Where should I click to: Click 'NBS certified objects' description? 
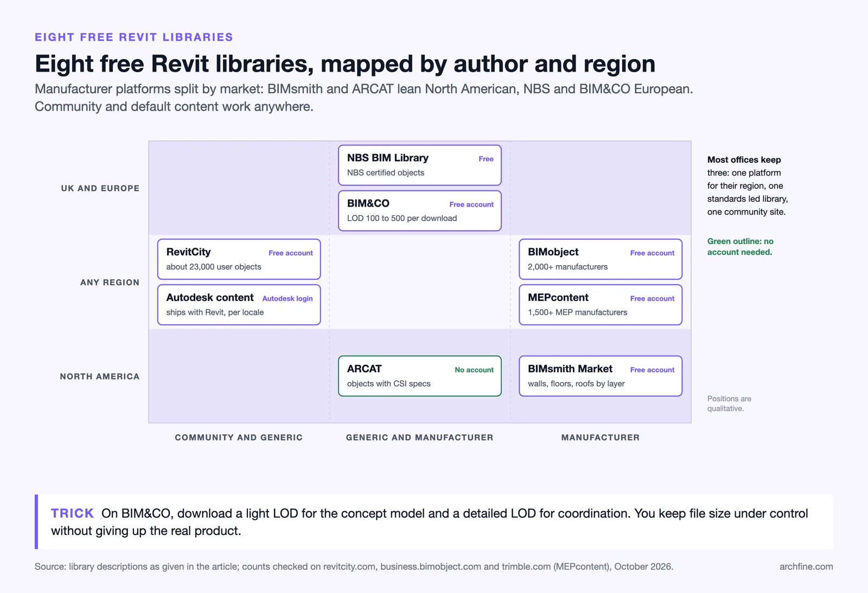(386, 173)
